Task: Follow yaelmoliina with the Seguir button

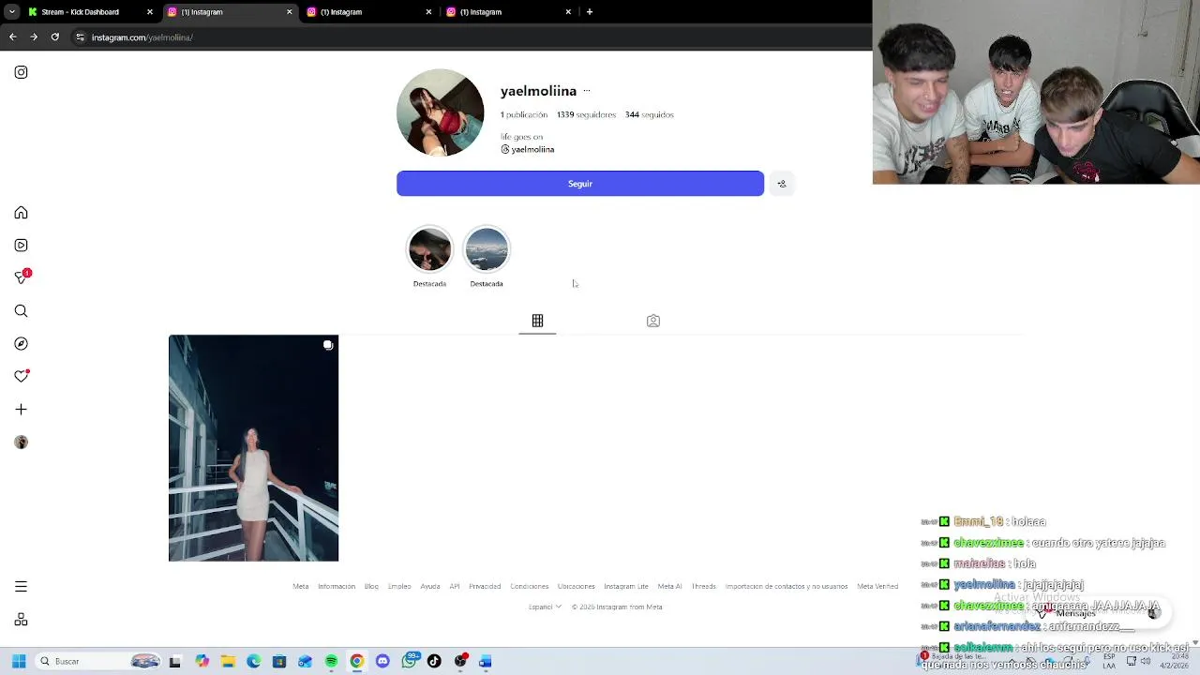Action: tap(580, 184)
